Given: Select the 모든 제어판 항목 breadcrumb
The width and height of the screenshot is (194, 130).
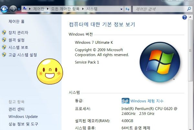Looking at the screenshot, I should point(65,9).
